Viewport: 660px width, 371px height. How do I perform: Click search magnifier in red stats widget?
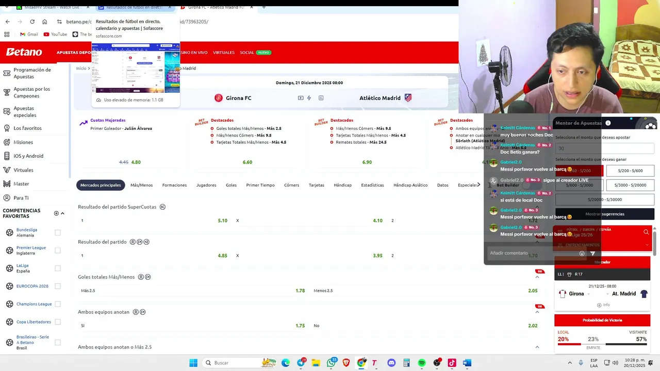point(646,232)
